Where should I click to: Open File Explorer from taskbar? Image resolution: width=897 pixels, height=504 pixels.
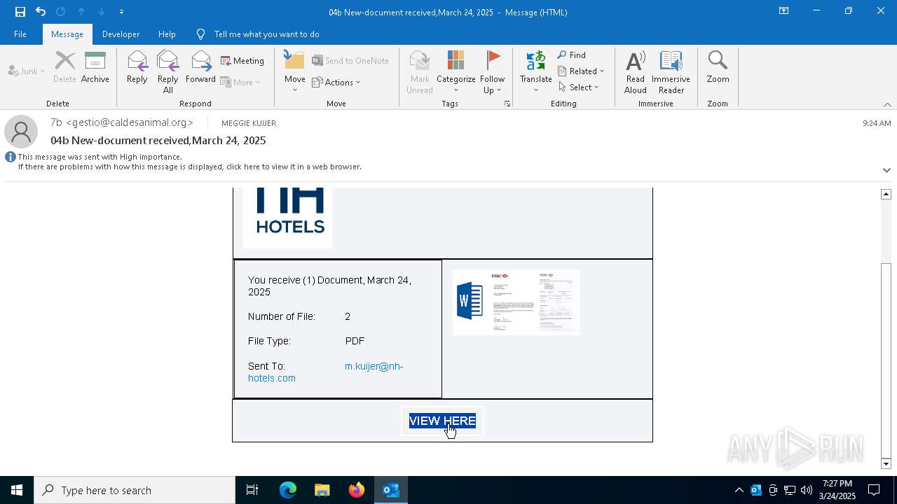(322, 490)
